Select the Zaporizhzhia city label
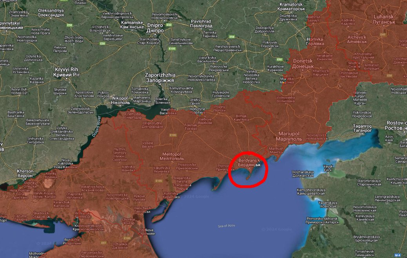This screenshot has width=407, height=258. (160, 78)
